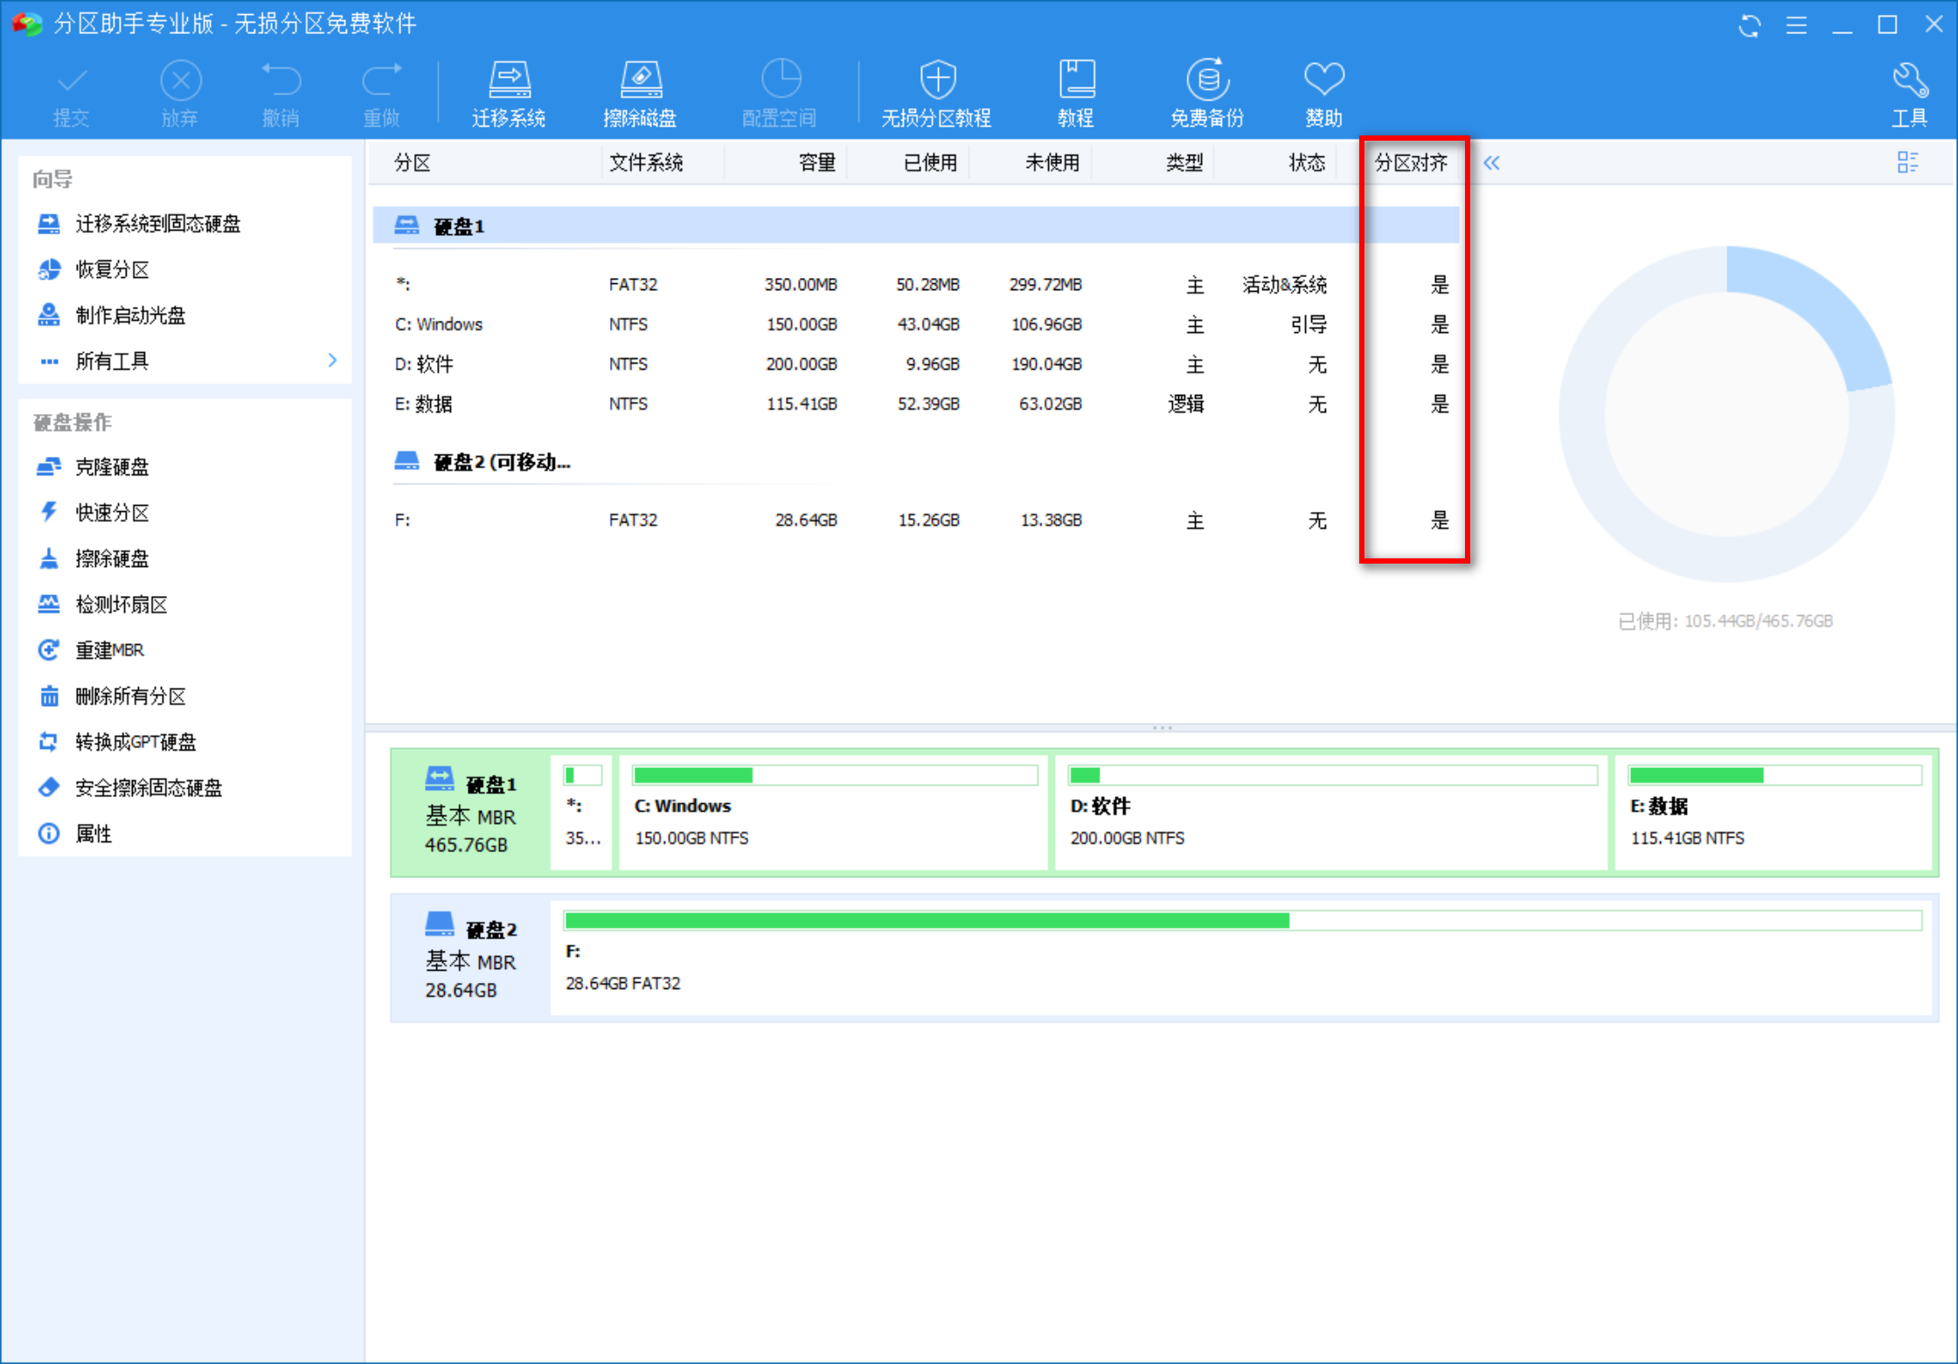Select the 硬盘2 (可移动 row in list
The height and width of the screenshot is (1364, 1958).
(915, 461)
